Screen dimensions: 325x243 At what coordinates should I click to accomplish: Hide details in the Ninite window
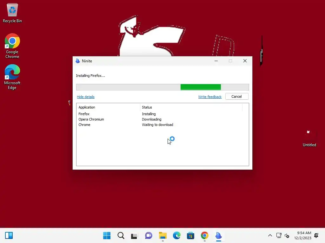pyautogui.click(x=86, y=97)
